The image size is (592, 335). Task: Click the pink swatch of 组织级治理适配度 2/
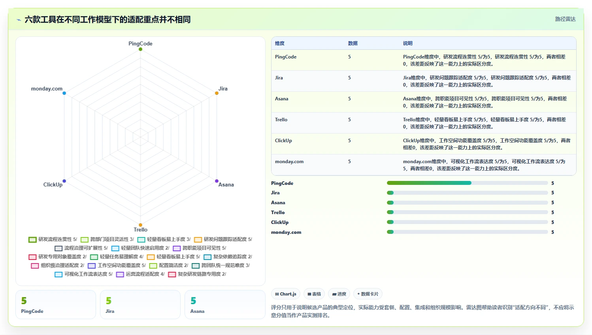tap(35, 265)
